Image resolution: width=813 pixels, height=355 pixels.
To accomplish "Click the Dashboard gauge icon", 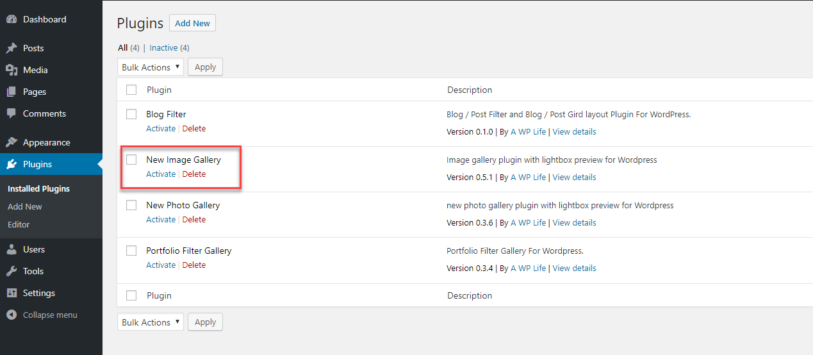I will pos(12,19).
